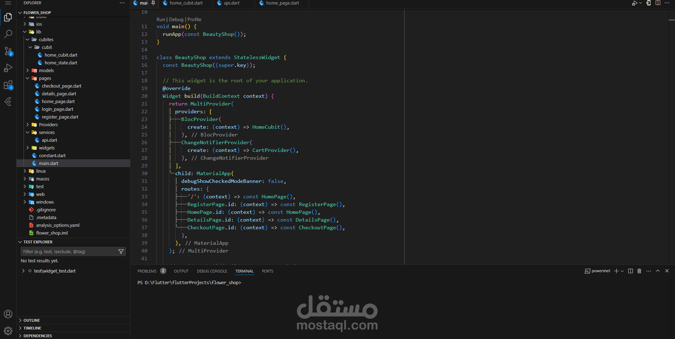Switch to the home_cubit.dart tab

pyautogui.click(x=186, y=3)
